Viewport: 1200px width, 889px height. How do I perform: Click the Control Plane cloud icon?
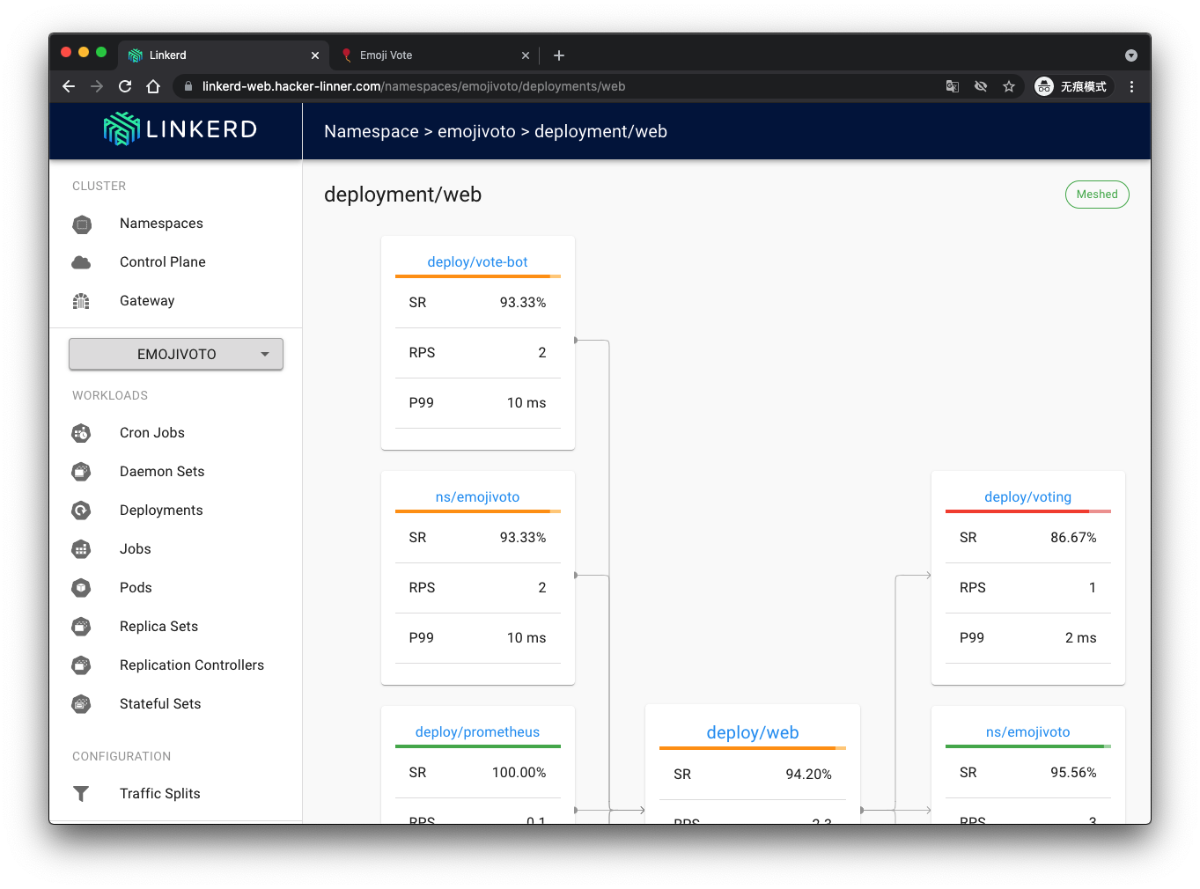point(82,262)
